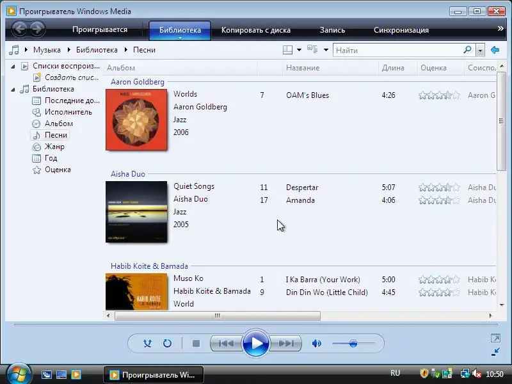The height and width of the screenshot is (384, 512).
Task: Click the music note category icon
Action: tap(14, 50)
